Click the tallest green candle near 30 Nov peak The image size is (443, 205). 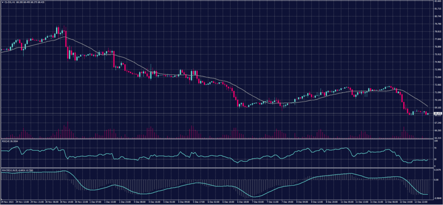point(57,31)
